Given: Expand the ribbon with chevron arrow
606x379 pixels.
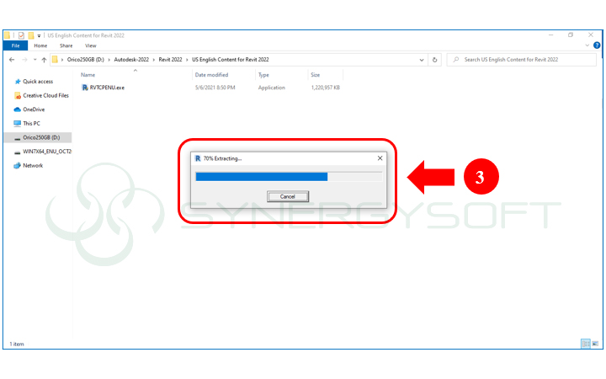Looking at the screenshot, I should 587,45.
